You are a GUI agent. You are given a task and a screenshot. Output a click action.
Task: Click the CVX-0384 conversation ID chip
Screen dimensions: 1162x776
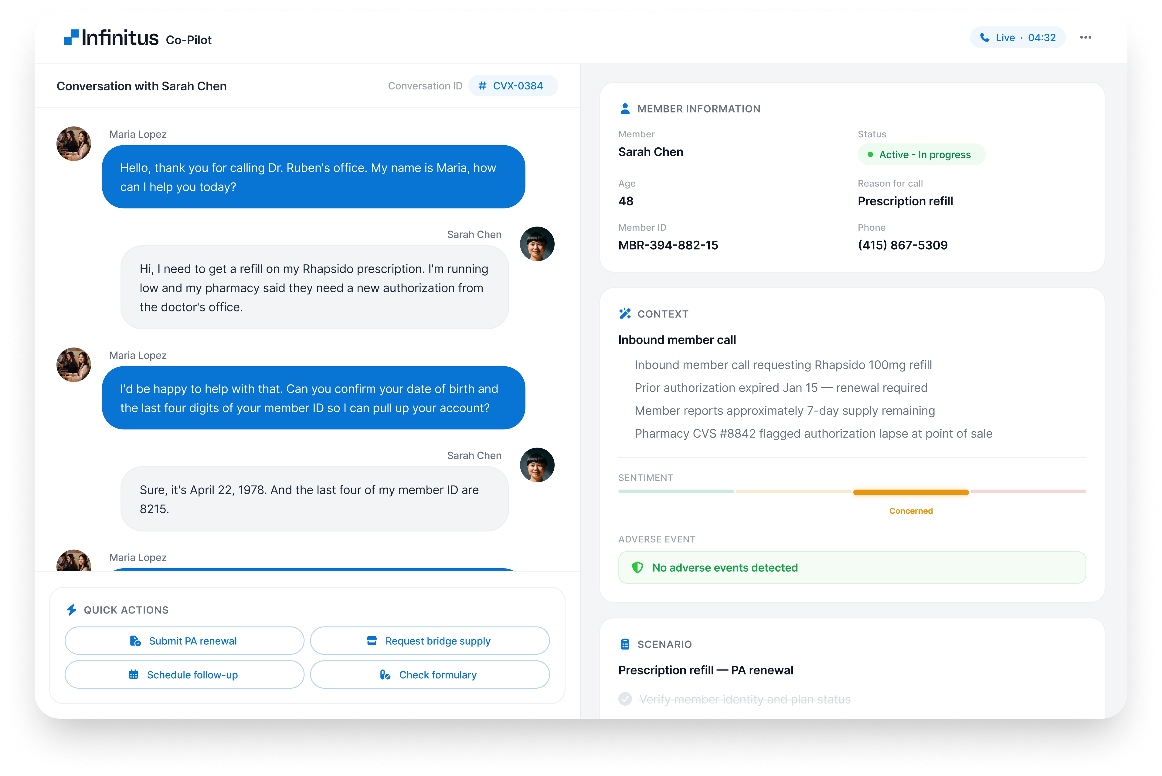point(513,86)
